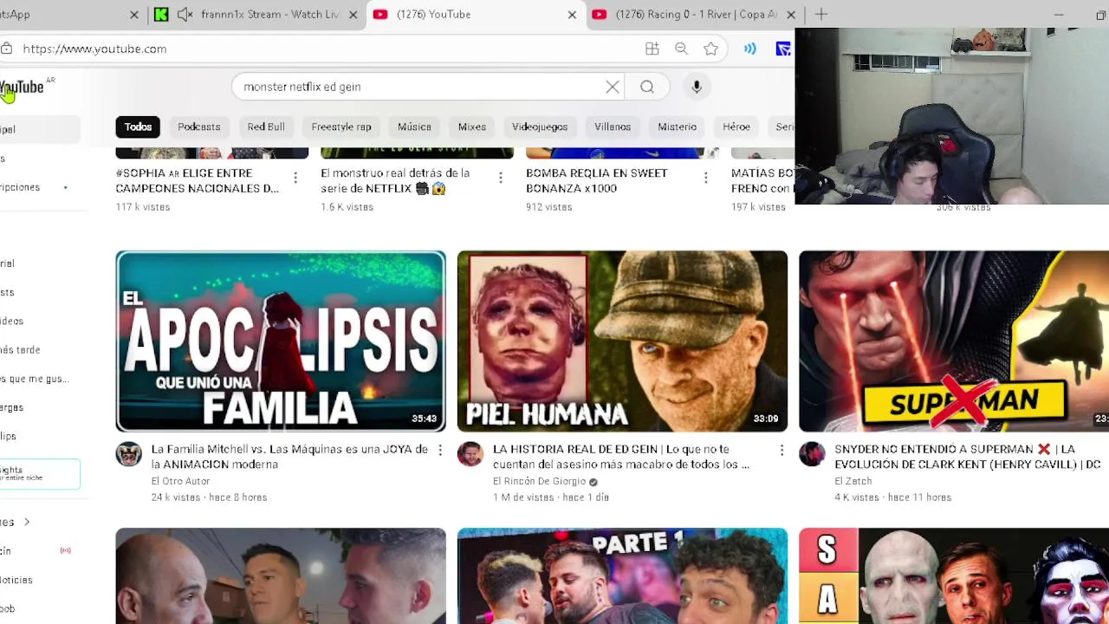Visit El Rincón De Giorgio channel name
Viewport: 1109px width, 624px height.
540,481
